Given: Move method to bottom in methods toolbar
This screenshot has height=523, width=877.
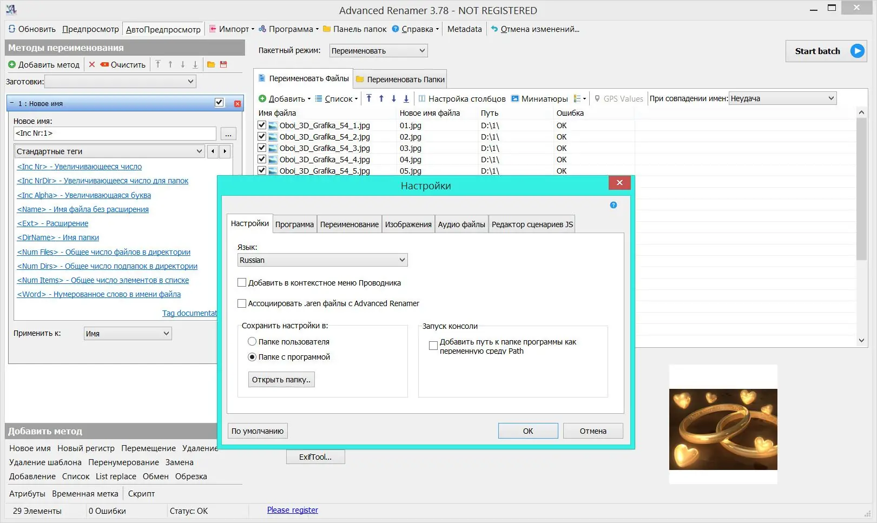Looking at the screenshot, I should pos(195,64).
